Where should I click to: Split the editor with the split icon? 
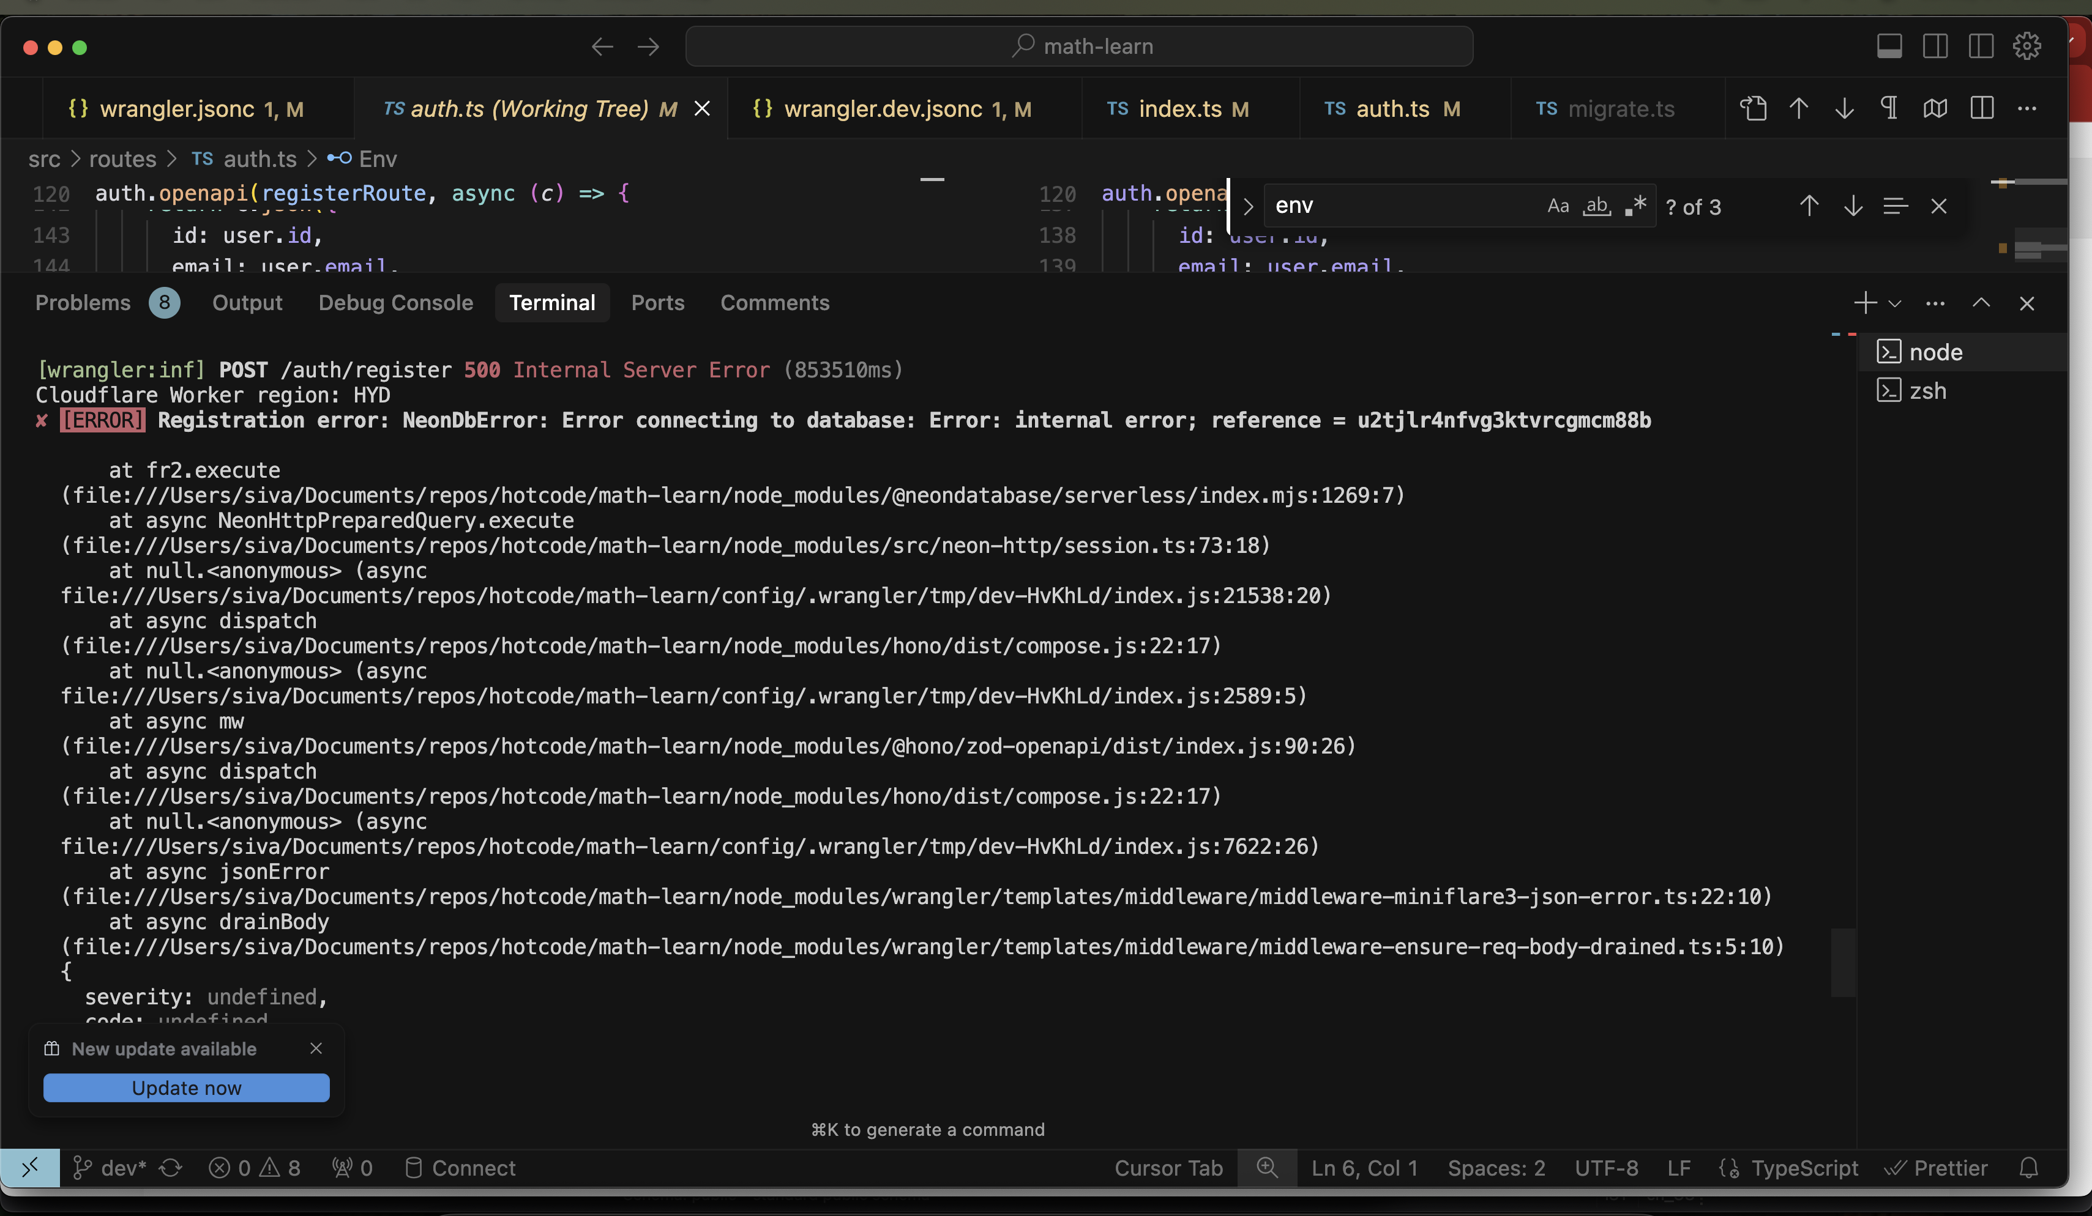pyautogui.click(x=1982, y=109)
